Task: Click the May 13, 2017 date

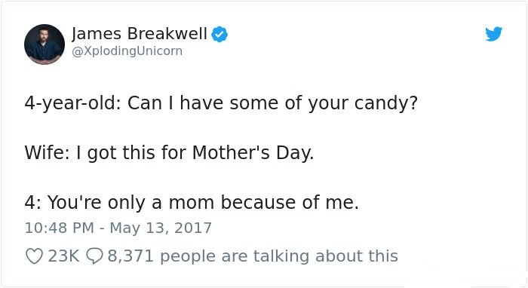Action: [161, 228]
